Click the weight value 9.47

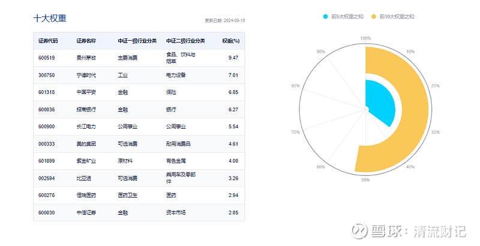[233, 58]
